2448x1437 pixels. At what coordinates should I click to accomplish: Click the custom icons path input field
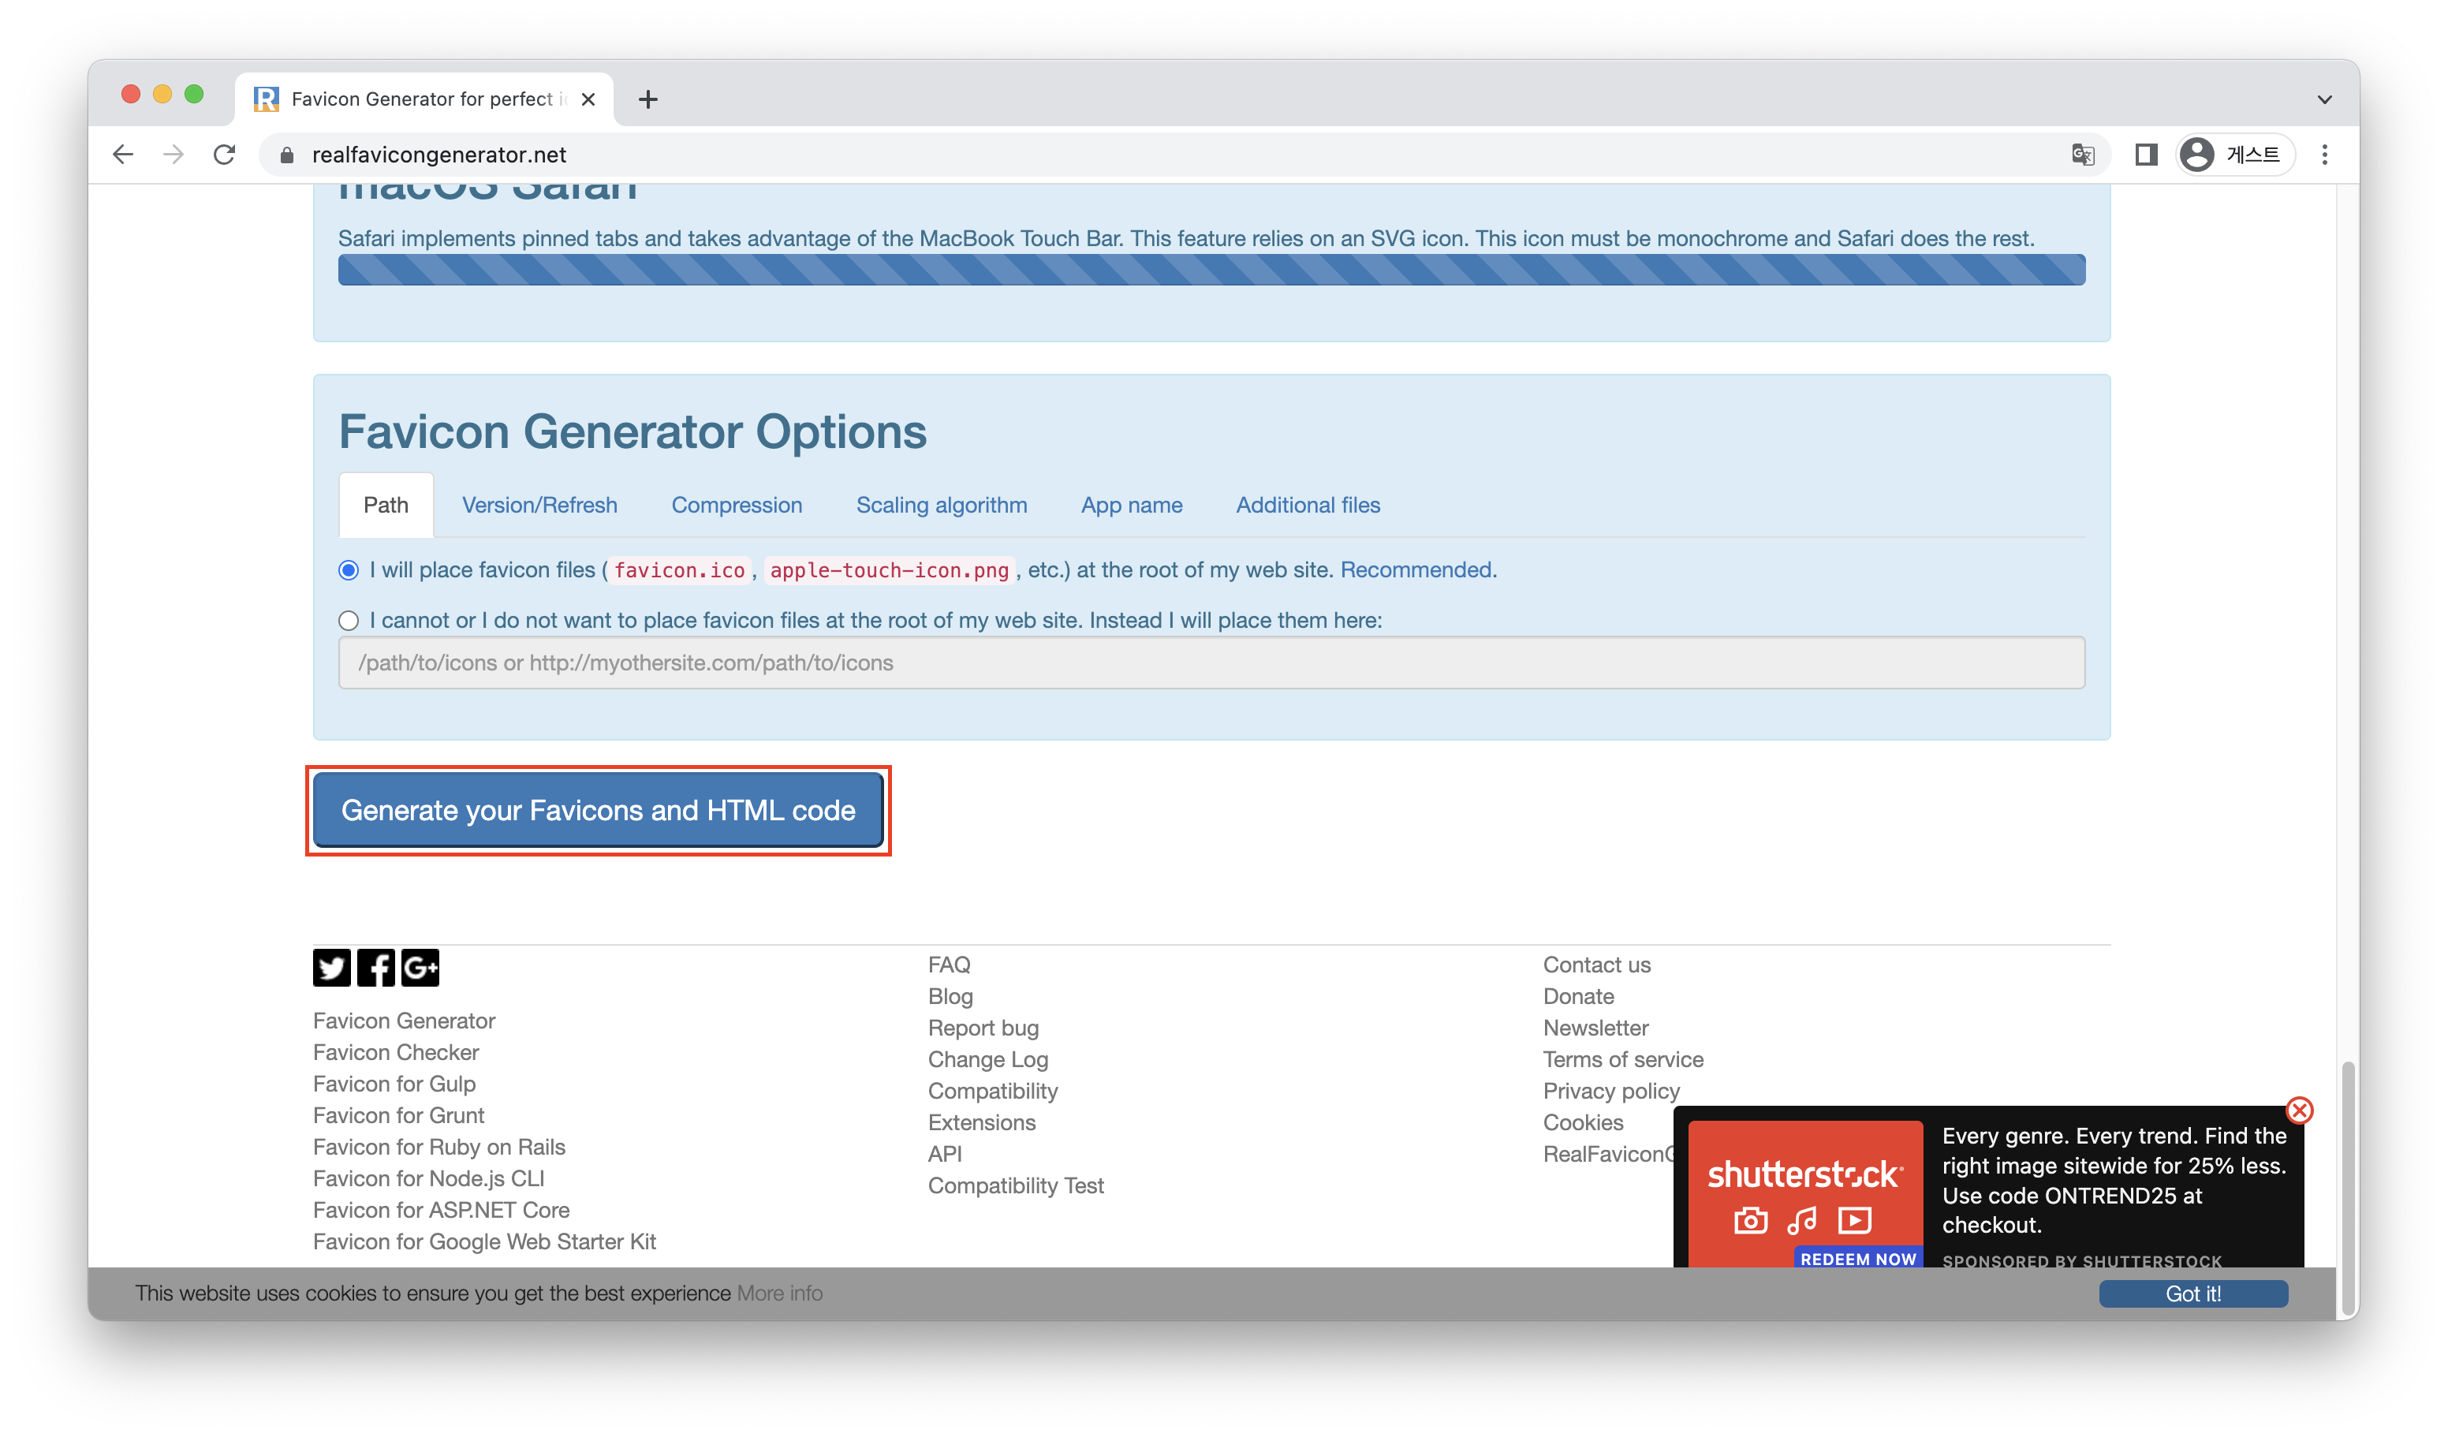pos(1211,663)
